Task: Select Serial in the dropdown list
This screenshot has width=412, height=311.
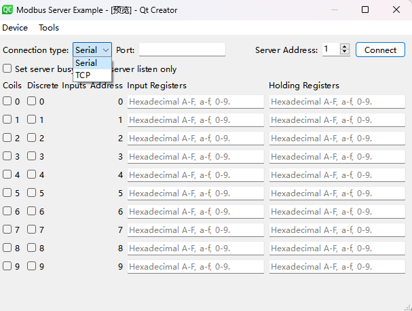Action: coord(92,63)
